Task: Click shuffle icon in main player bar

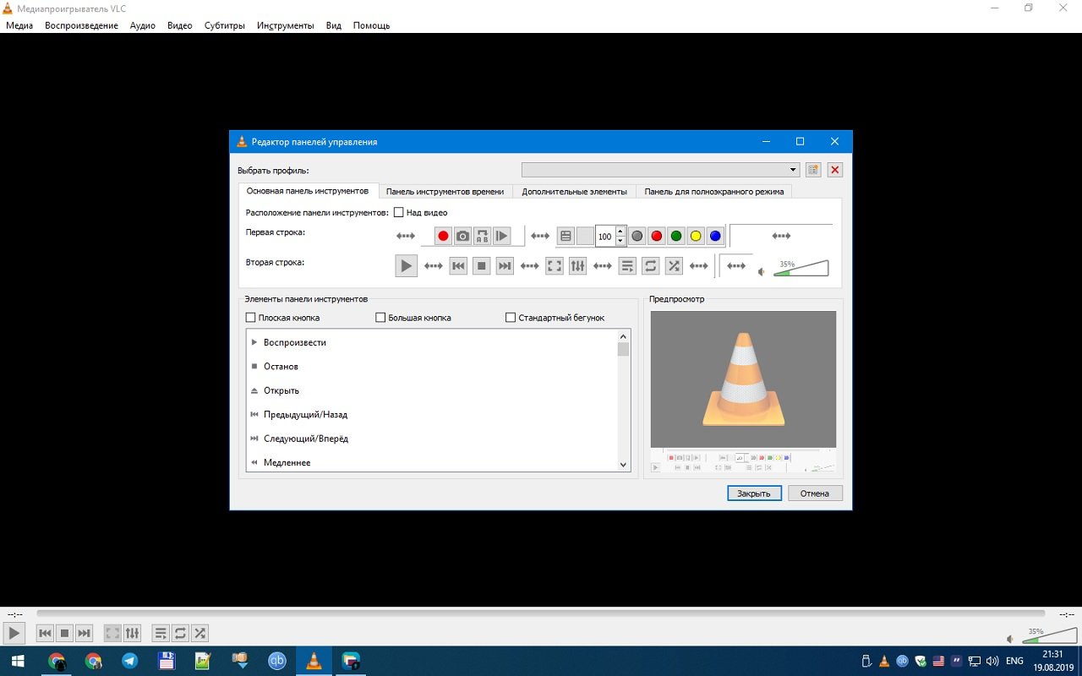Action: 199,633
